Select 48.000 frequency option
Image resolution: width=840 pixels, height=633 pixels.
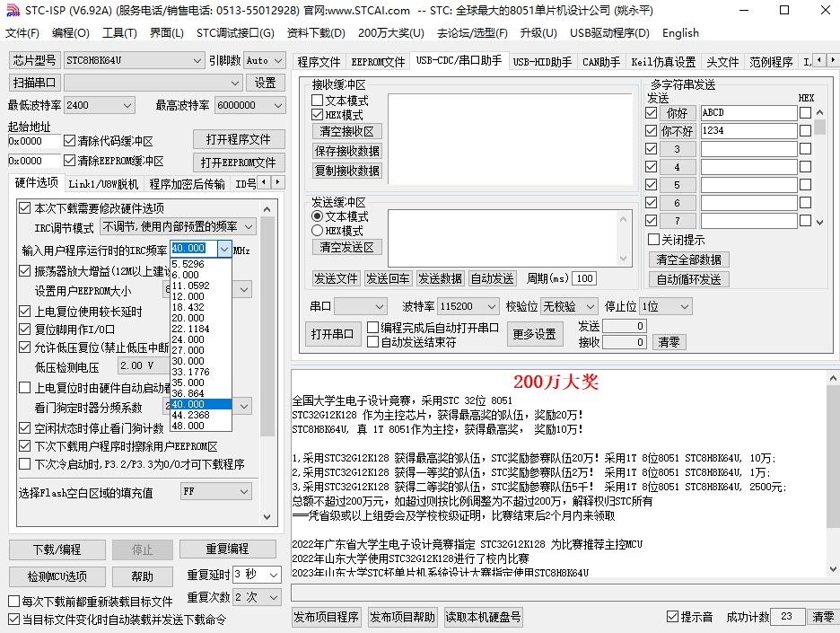201,426
